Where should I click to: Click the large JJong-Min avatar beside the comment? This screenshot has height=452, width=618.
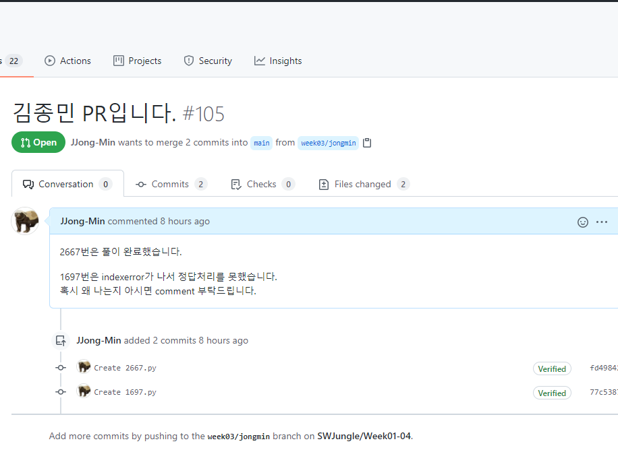click(x=25, y=221)
